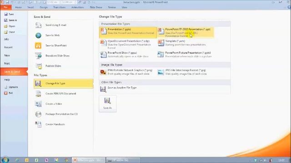The height and width of the screenshot is (163, 291).
Task: Choose PNG Portable Network Graphics format
Action: pyautogui.click(x=128, y=72)
